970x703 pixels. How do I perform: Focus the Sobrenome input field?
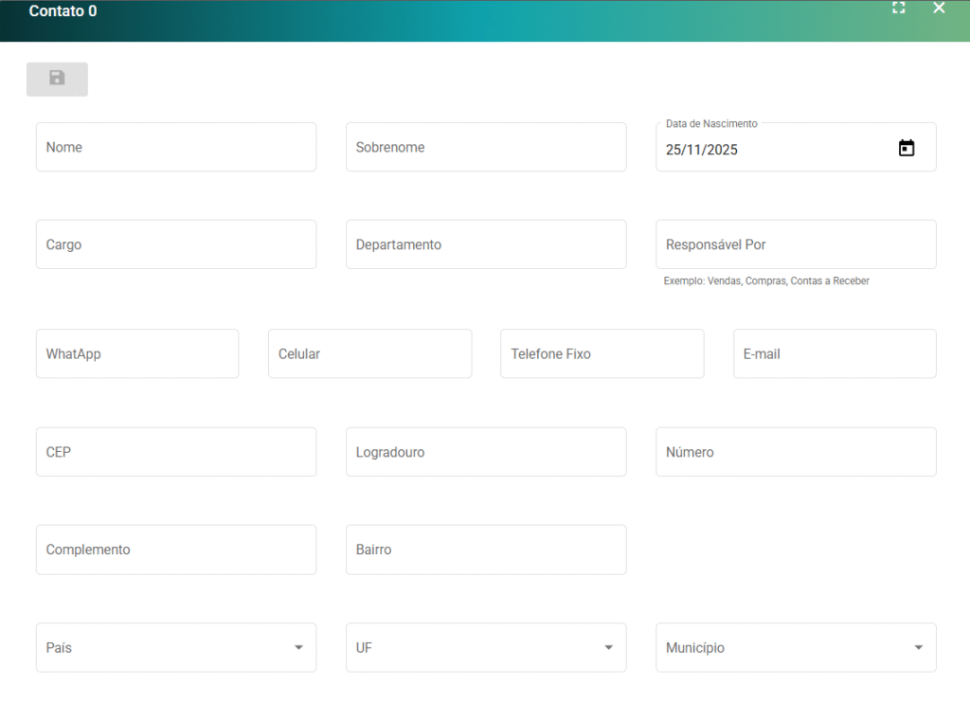[x=485, y=148]
